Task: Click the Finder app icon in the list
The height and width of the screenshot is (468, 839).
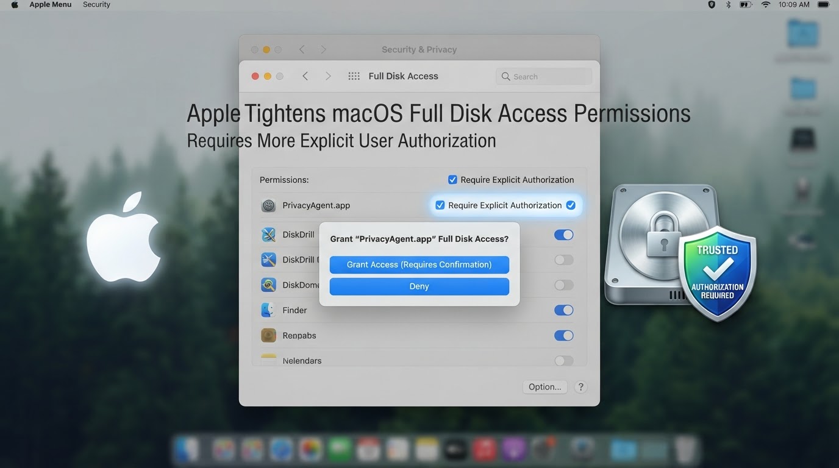Action: click(x=268, y=310)
